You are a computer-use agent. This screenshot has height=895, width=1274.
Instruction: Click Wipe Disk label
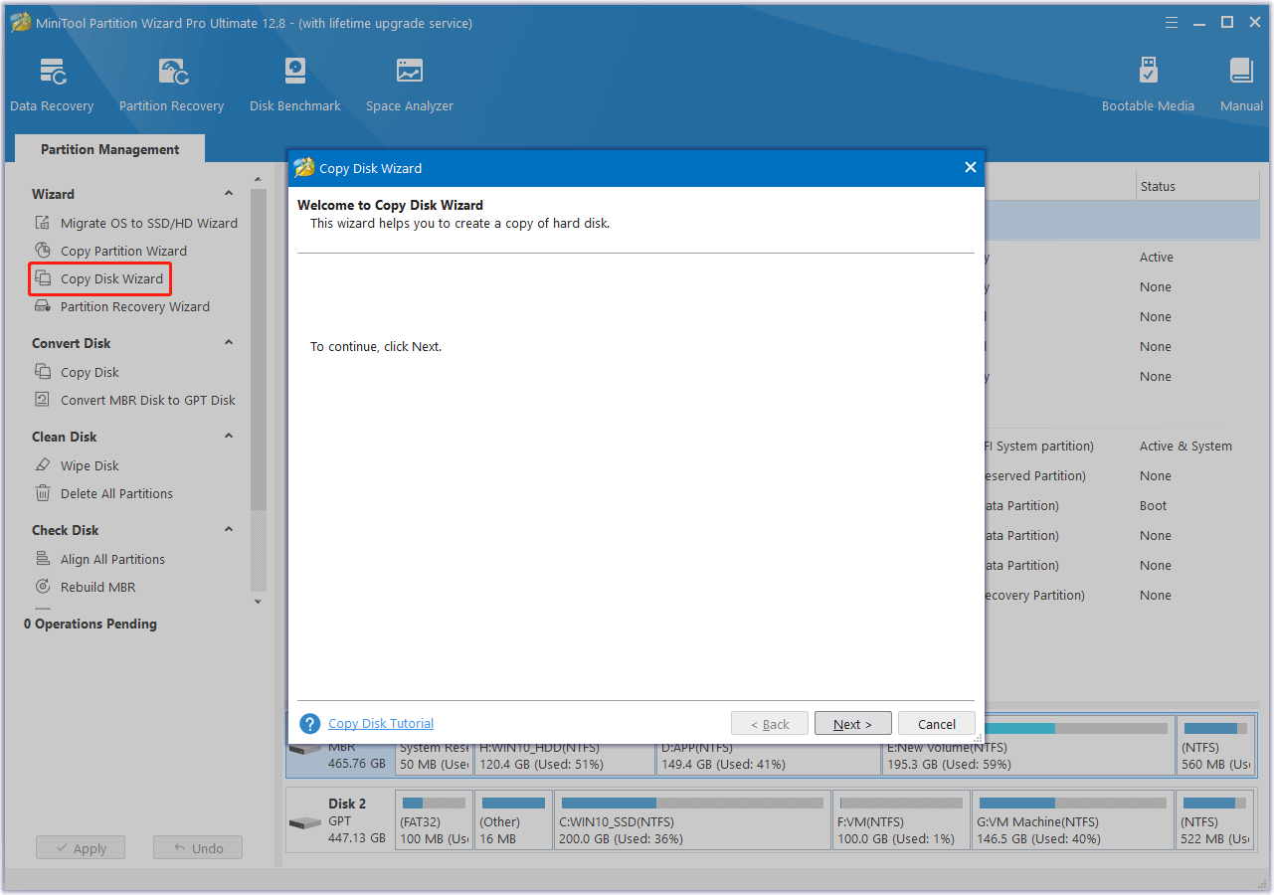pyautogui.click(x=90, y=465)
